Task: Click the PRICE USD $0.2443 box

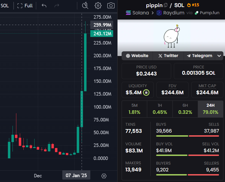Action: click(x=146, y=71)
